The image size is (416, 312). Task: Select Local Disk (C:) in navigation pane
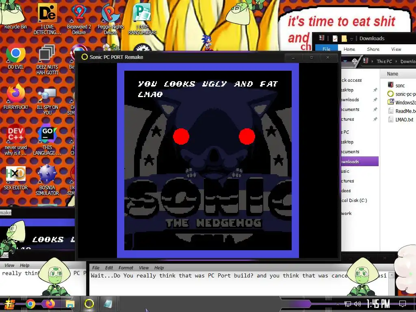tap(354, 200)
